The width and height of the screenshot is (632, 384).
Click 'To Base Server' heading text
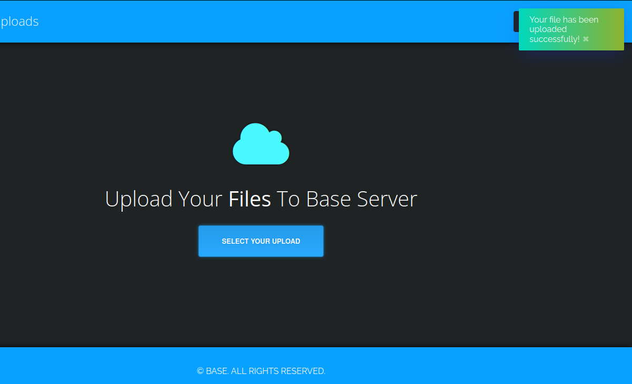pyautogui.click(x=346, y=199)
